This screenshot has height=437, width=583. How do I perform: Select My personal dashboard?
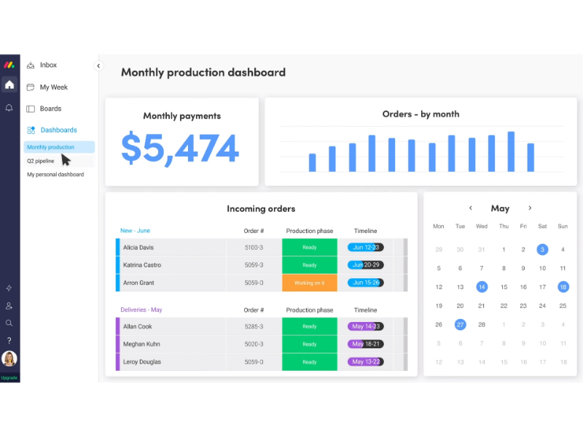55,174
